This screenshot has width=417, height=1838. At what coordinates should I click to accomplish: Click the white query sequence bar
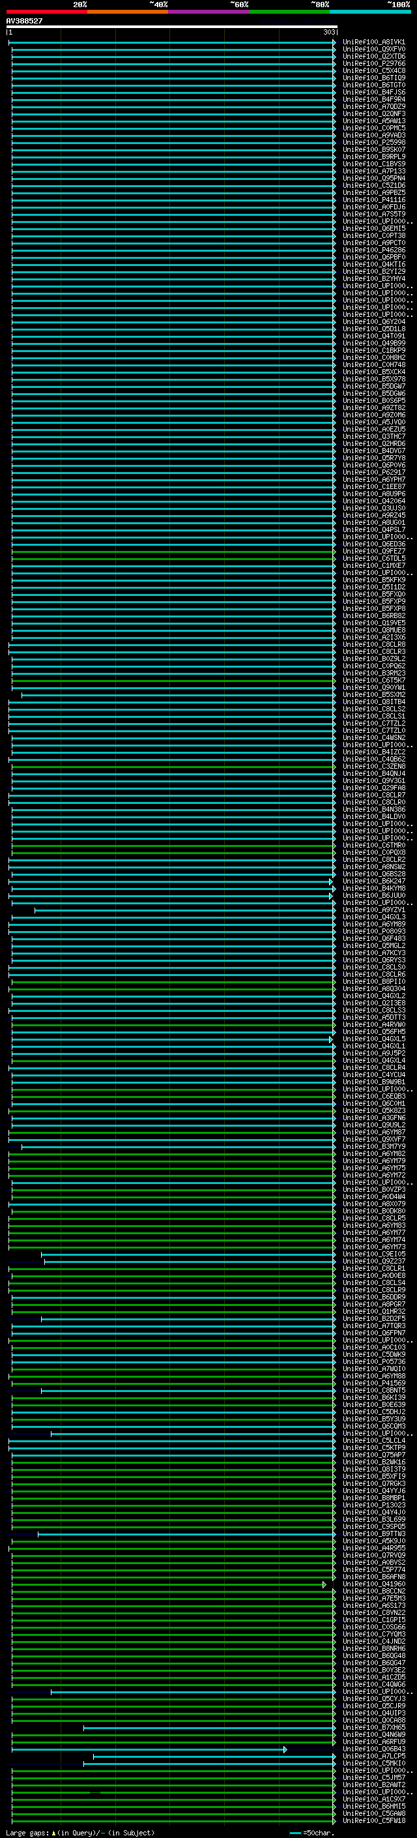tap(171, 26)
